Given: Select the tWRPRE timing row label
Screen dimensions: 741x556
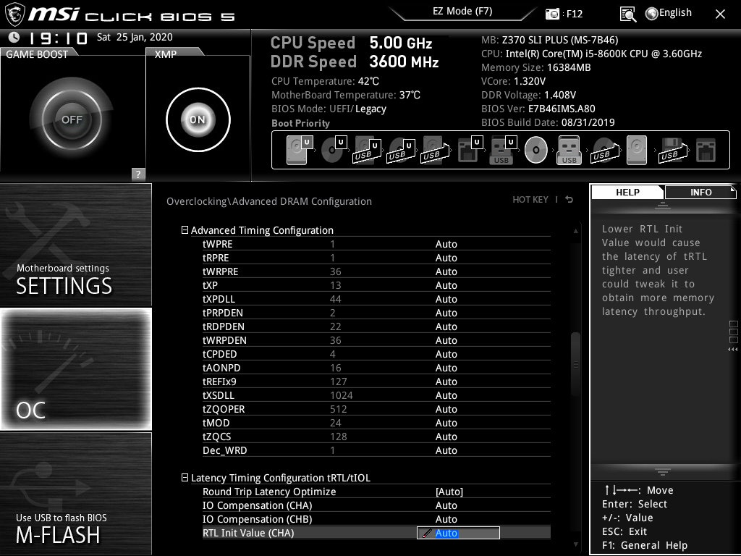Looking at the screenshot, I should tap(220, 271).
